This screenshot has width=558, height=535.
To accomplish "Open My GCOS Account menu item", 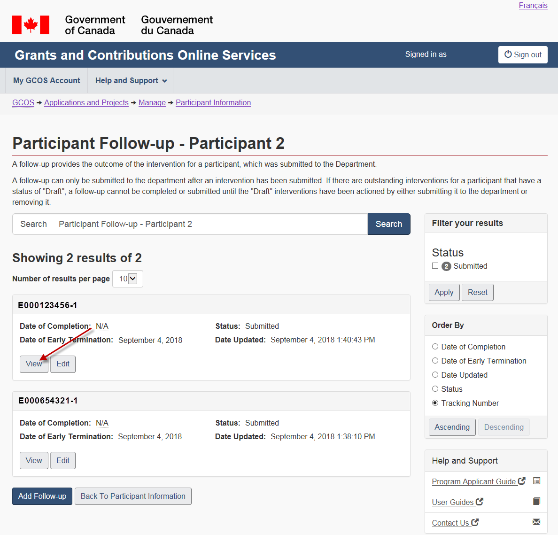I will [46, 80].
